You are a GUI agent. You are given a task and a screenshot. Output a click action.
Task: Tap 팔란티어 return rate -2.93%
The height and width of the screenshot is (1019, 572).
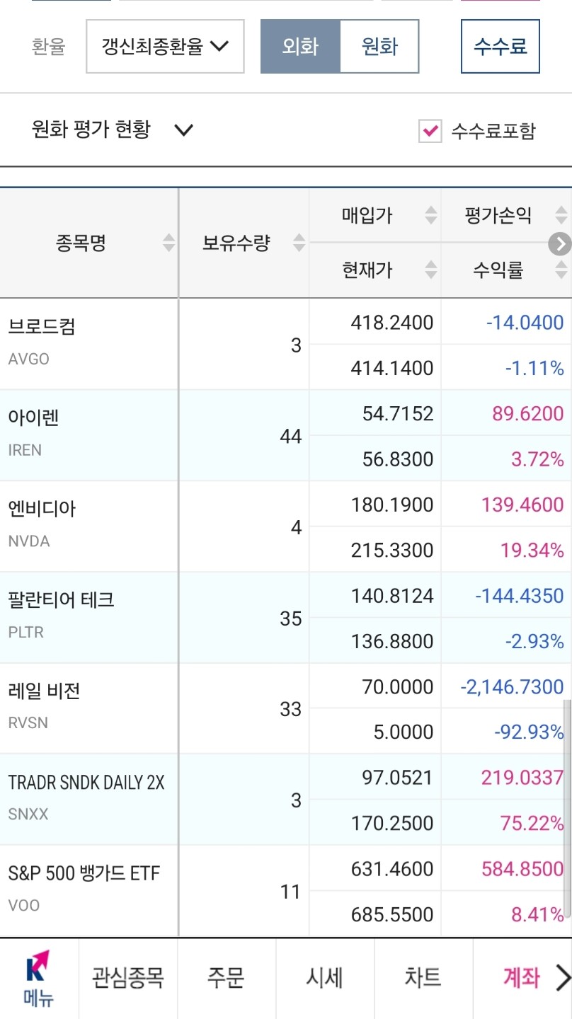click(534, 642)
